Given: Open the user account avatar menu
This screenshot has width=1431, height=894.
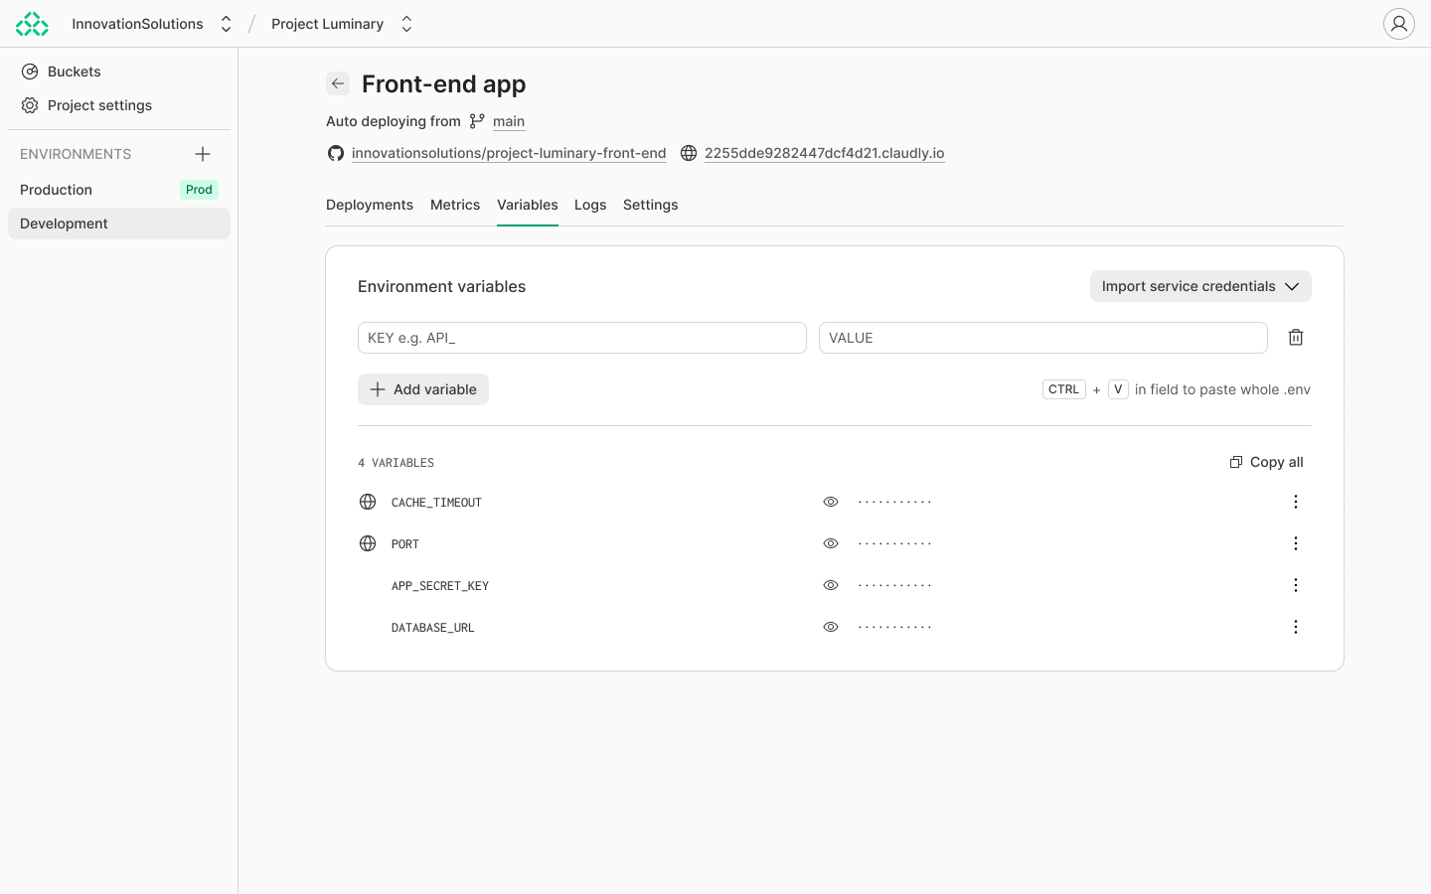Looking at the screenshot, I should tap(1399, 24).
